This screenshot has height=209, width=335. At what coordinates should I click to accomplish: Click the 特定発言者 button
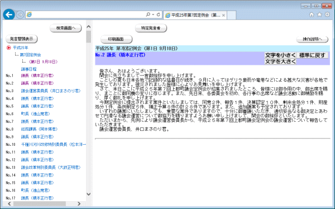tap(151, 28)
